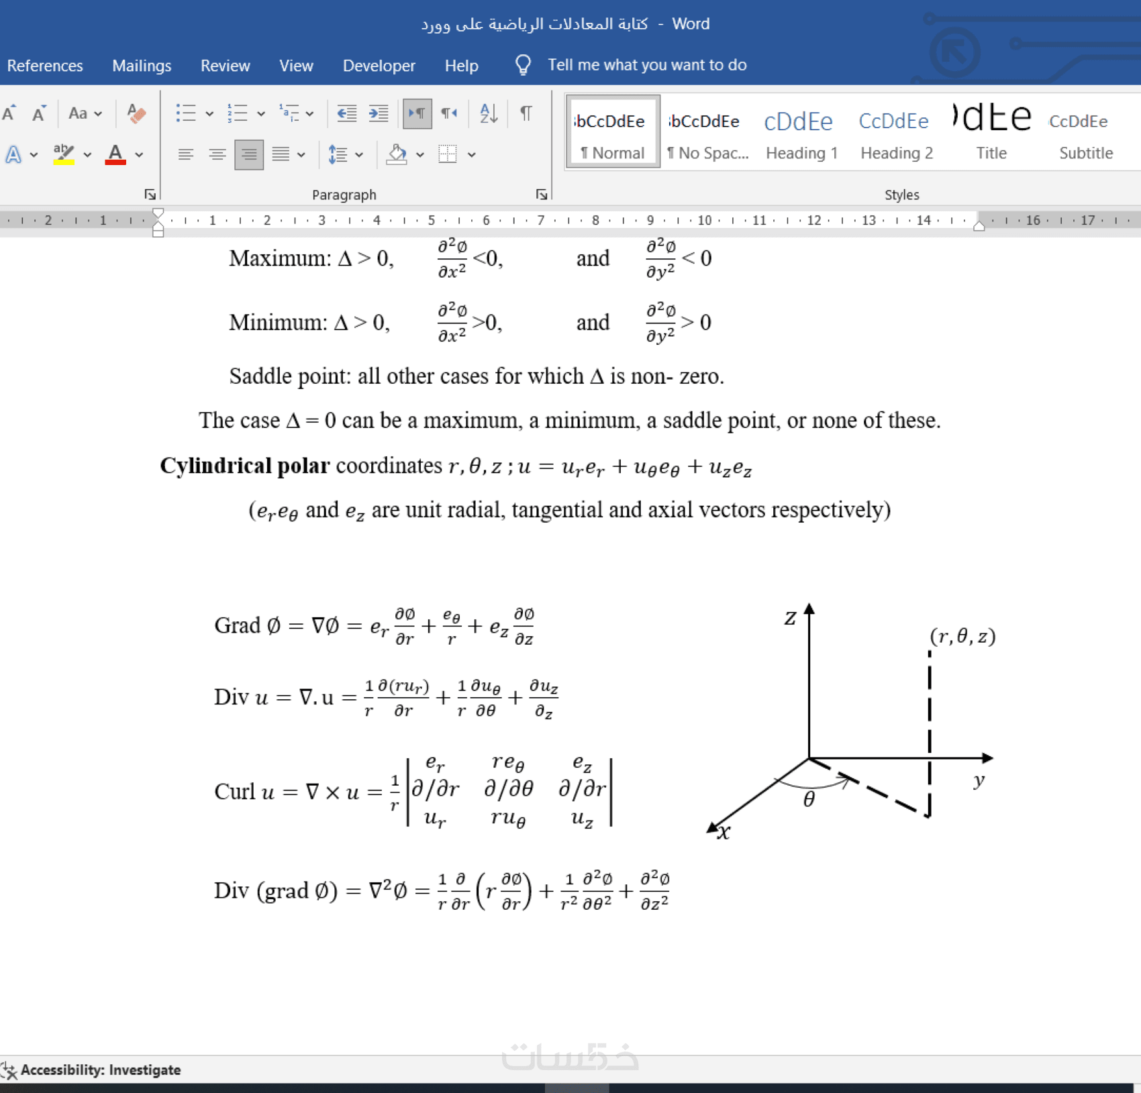
Task: Toggle Align Left paragraph alignment
Action: [x=185, y=155]
